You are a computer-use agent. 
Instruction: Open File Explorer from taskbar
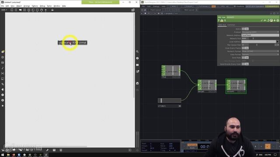click(8, 155)
